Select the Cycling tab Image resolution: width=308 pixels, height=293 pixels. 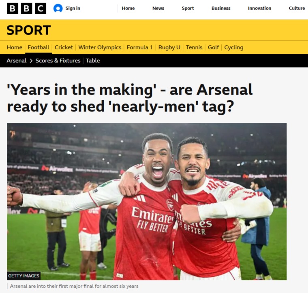tap(234, 47)
